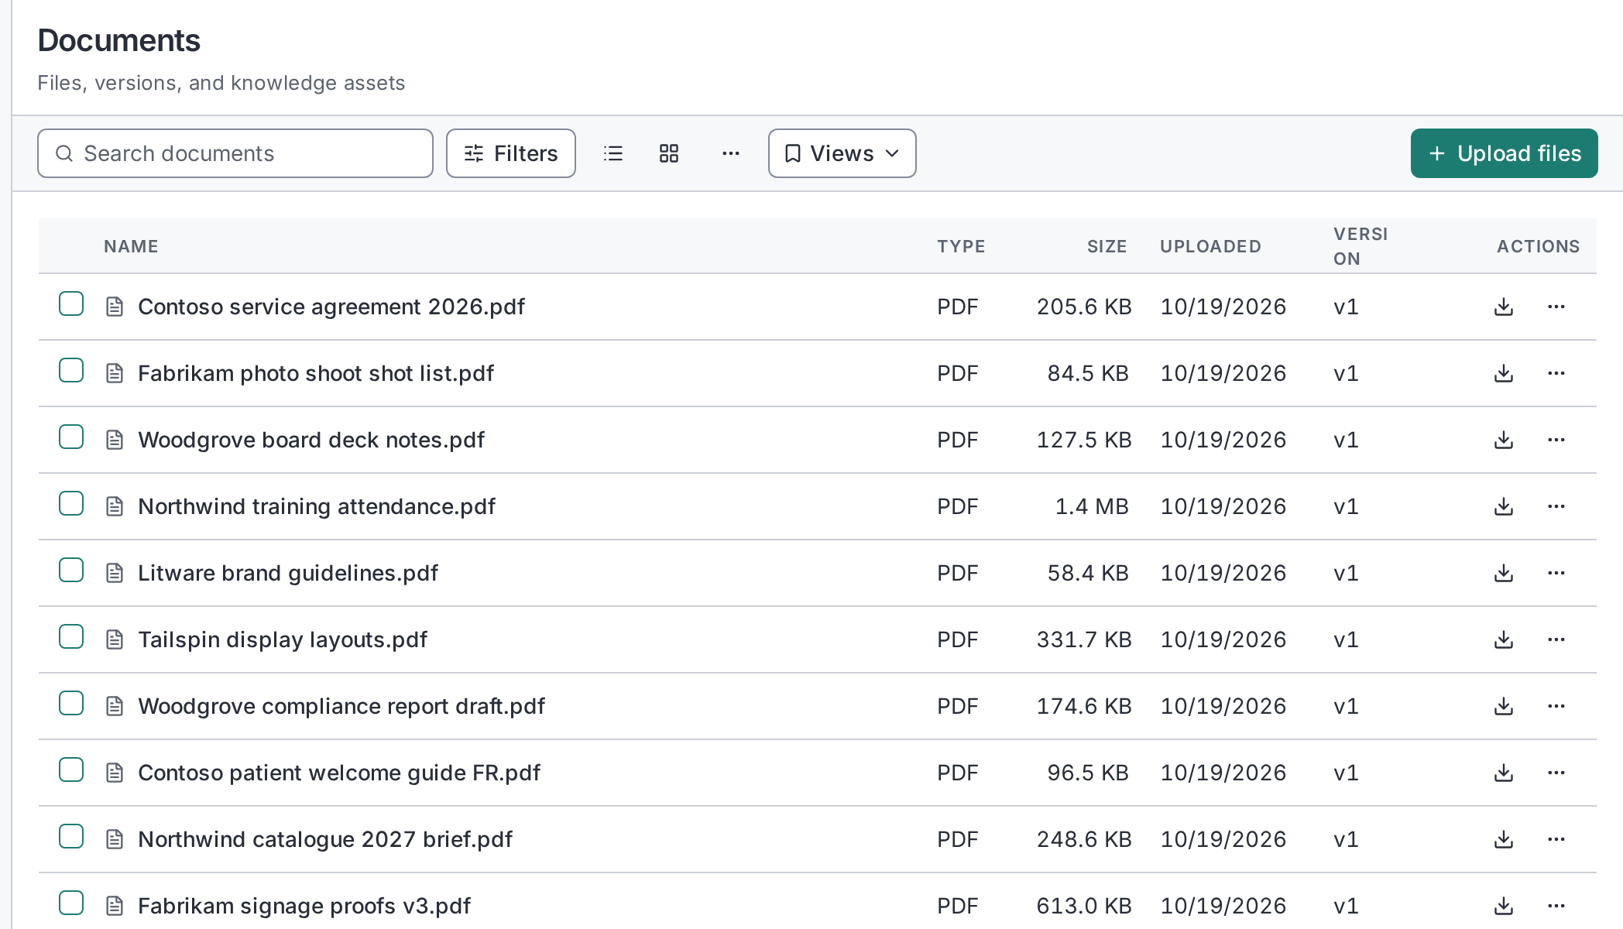Open more actions for Contoso service agreement
Viewport: 1623px width, 929px height.
coord(1556,307)
